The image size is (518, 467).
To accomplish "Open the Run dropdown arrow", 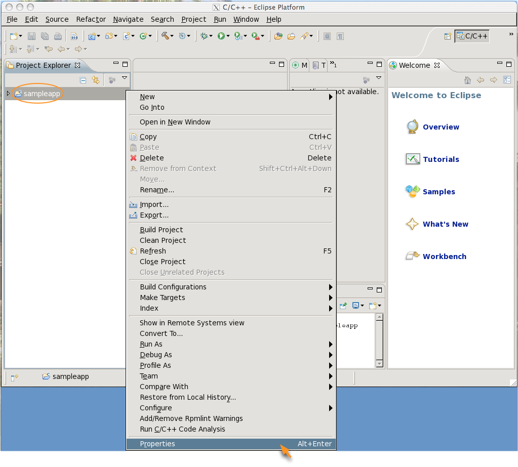I will 228,36.
